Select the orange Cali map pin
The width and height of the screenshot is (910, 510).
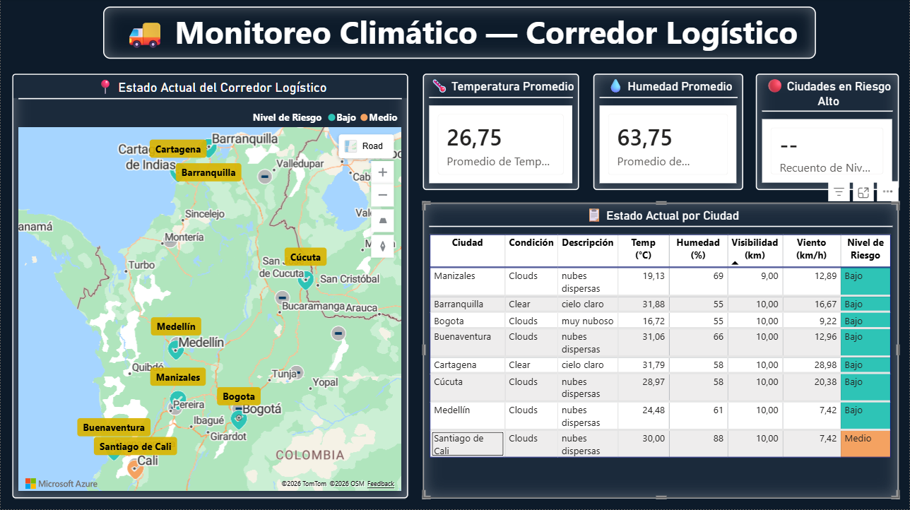coord(135,468)
